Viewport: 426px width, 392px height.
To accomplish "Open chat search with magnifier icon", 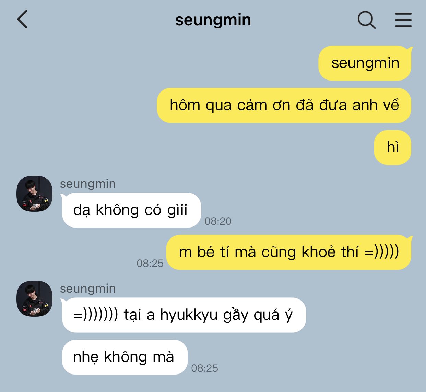I will point(367,20).
